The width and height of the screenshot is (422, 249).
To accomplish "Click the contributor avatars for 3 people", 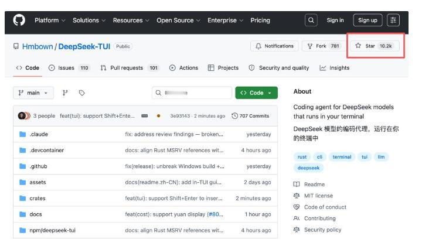I will (x=24, y=116).
